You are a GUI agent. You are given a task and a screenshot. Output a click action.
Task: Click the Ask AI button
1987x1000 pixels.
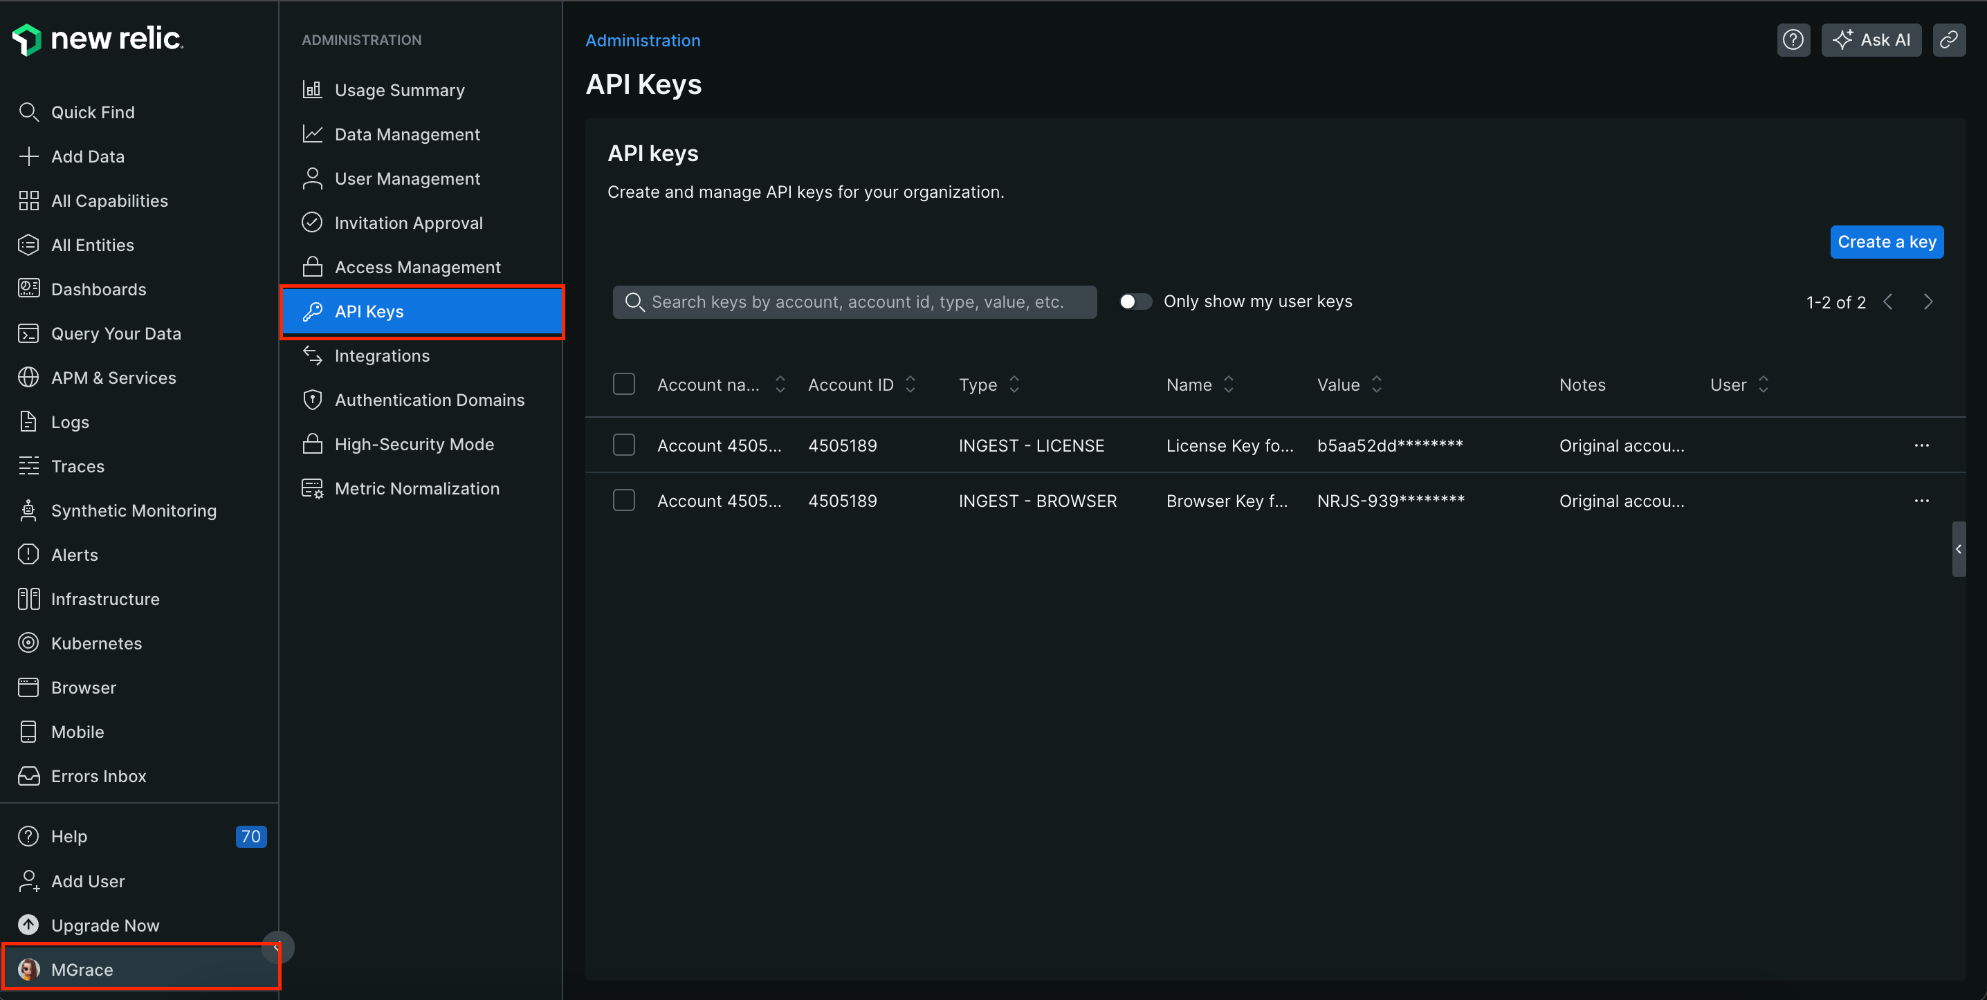click(x=1872, y=39)
